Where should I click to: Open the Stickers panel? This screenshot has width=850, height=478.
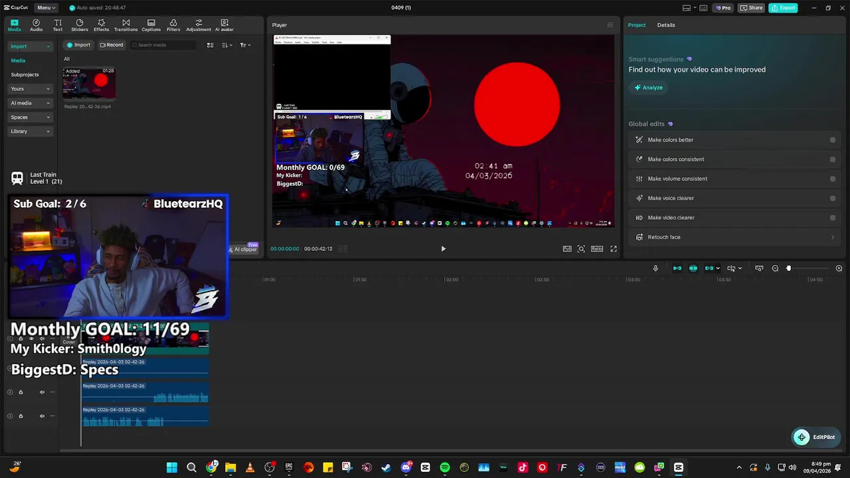click(x=80, y=25)
